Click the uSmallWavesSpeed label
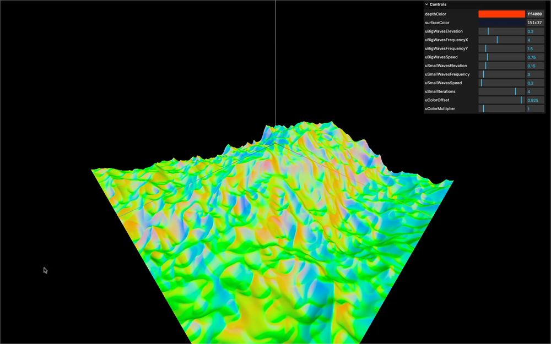Image resolution: width=551 pixels, height=344 pixels. 444,83
